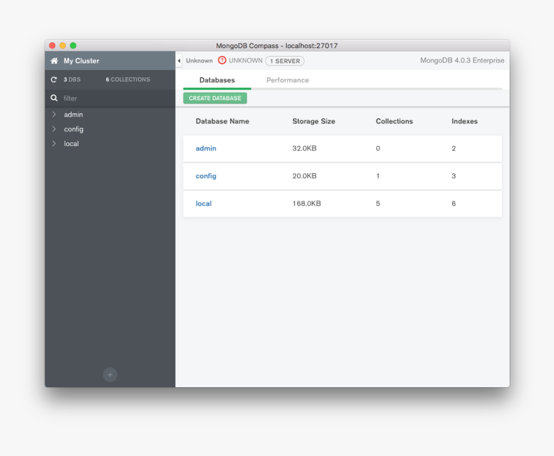Screen dimensions: 554x456
Task: Expand the admin database tree
Action: [x=54, y=114]
